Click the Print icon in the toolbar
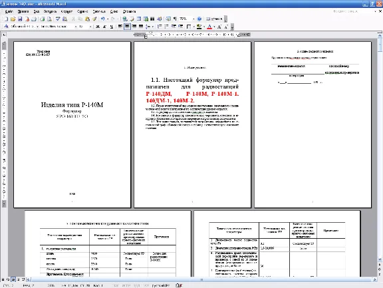Screen dimensions: 383x288 coord(34,19)
